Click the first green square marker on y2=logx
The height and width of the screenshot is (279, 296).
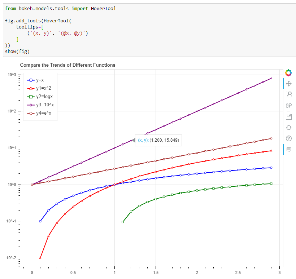pyautogui.click(x=122, y=222)
